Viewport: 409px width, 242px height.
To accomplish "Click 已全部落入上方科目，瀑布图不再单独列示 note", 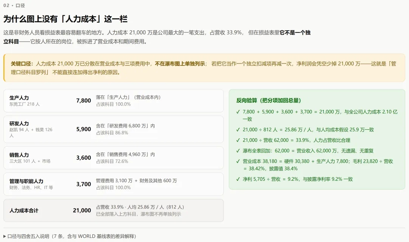I will (139, 214).
